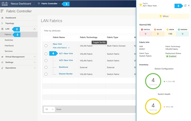Image resolution: width=191 pixels, height=121 pixels.
Task: Open the Backbone fabric link
Action: 63,67
